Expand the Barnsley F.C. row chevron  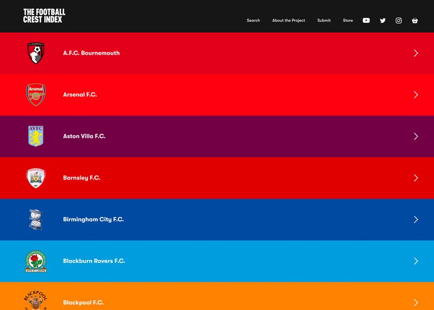coord(416,178)
